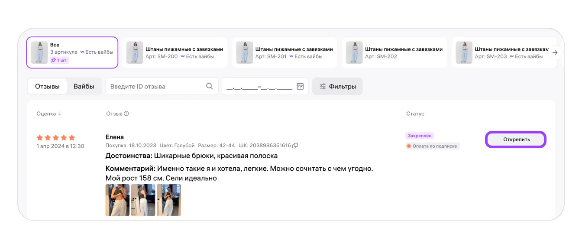Image resolution: width=582 pixels, height=247 pixels.
Task: Open the Фильтры filter panel
Action: (x=337, y=86)
